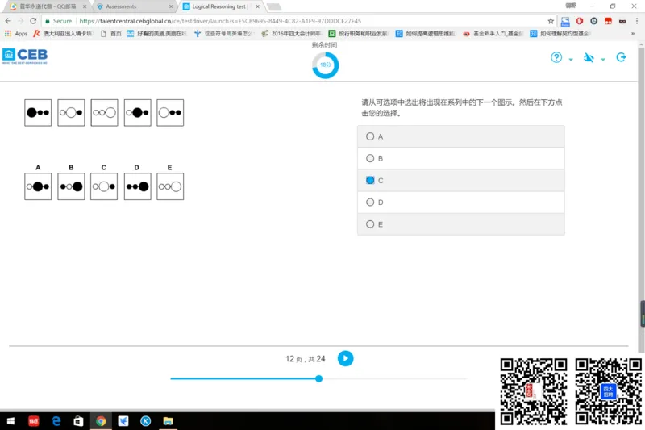Open the blue bird app taskbar icon
This screenshot has width=645, height=430.
(123, 421)
